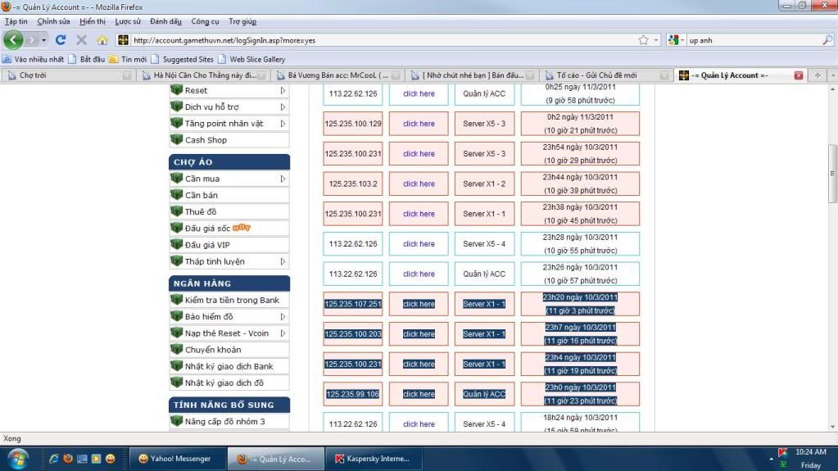
Task: Stop loading with the X icon
Action: [x=81, y=40]
